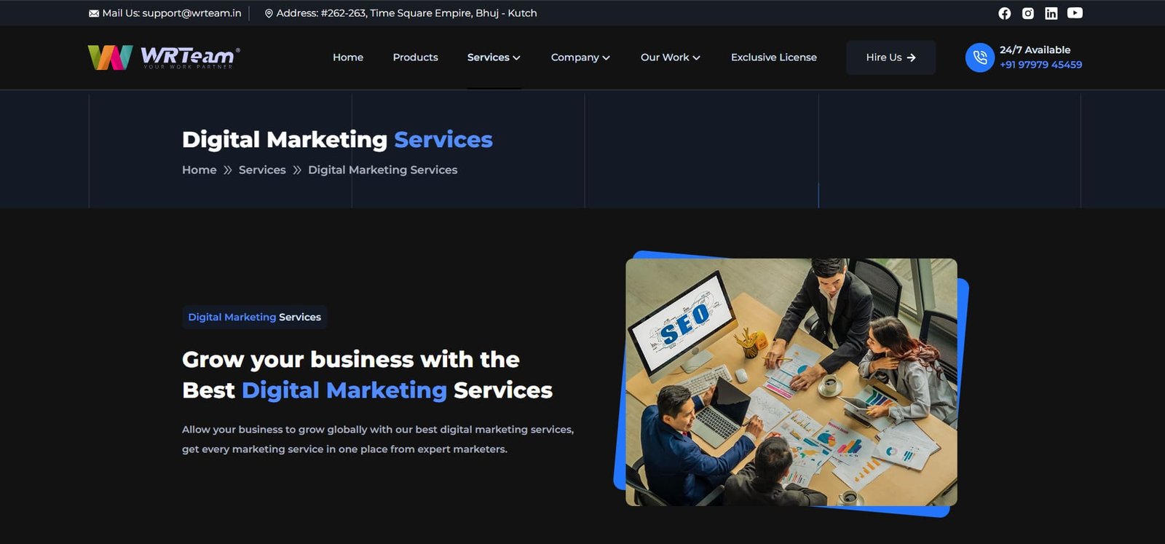Click the mail envelope icon
This screenshot has height=544, width=1165.
point(94,13)
